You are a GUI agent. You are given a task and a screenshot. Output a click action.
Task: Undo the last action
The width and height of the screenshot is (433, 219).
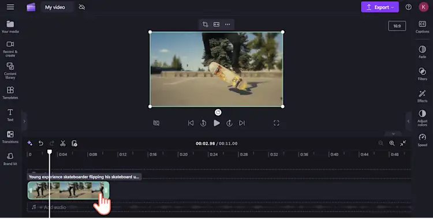tap(41, 143)
